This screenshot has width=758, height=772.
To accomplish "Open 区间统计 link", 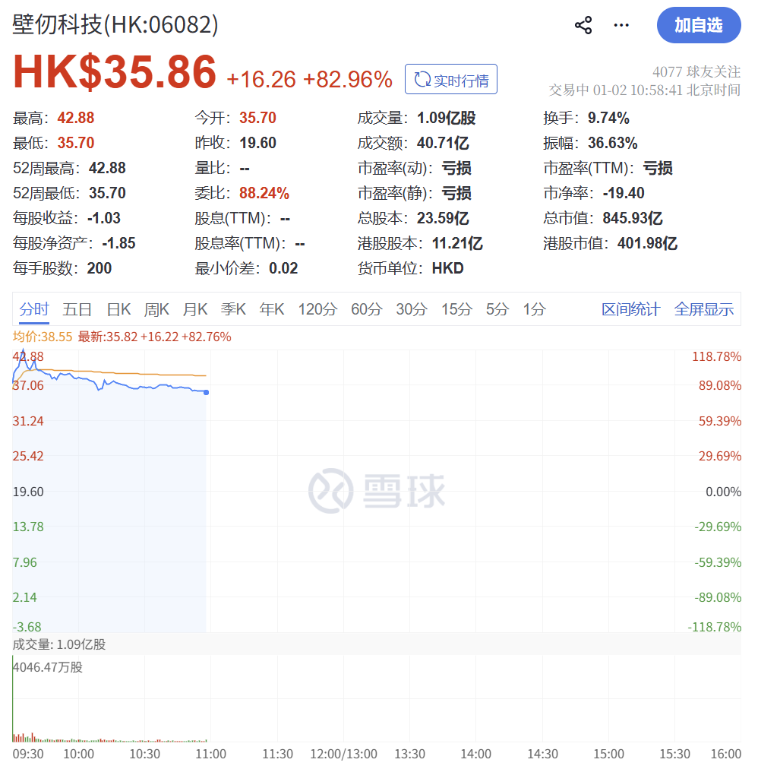I will coord(630,309).
